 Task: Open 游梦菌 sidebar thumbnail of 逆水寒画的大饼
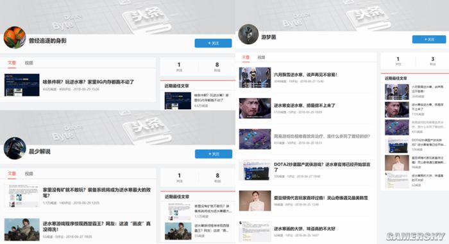pos(396,180)
